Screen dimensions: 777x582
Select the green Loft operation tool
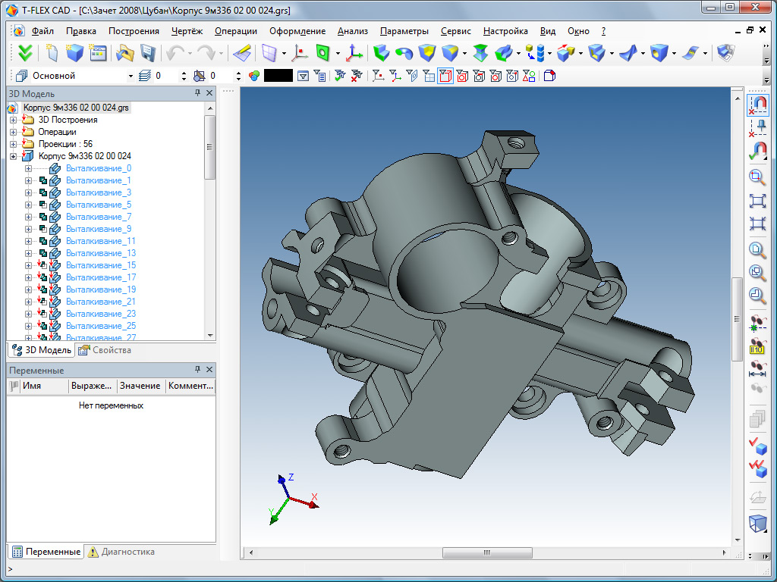pyautogui.click(x=480, y=52)
